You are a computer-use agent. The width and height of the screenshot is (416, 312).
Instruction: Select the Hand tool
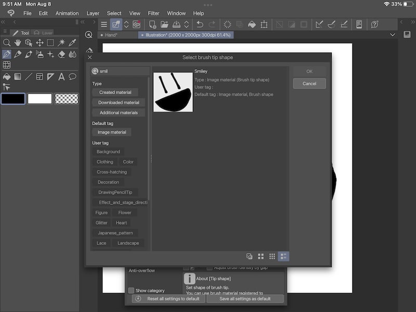18,43
